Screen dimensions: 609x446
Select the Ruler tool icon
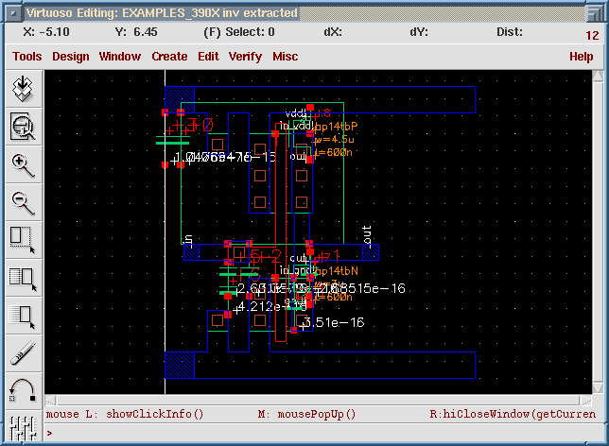(23, 352)
